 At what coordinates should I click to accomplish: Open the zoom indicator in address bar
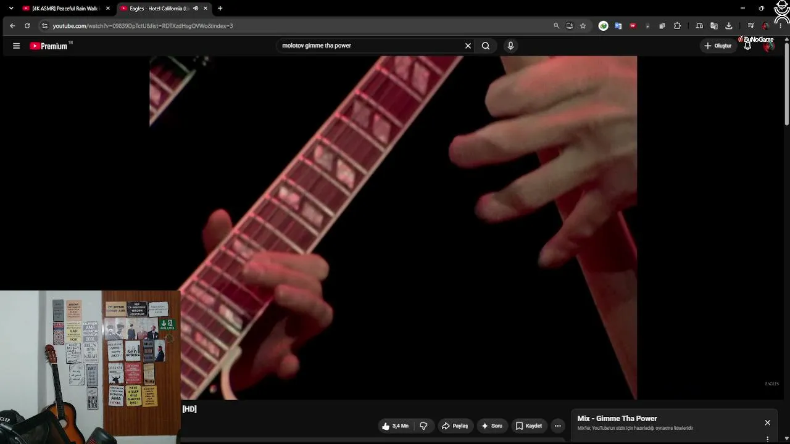click(556, 26)
